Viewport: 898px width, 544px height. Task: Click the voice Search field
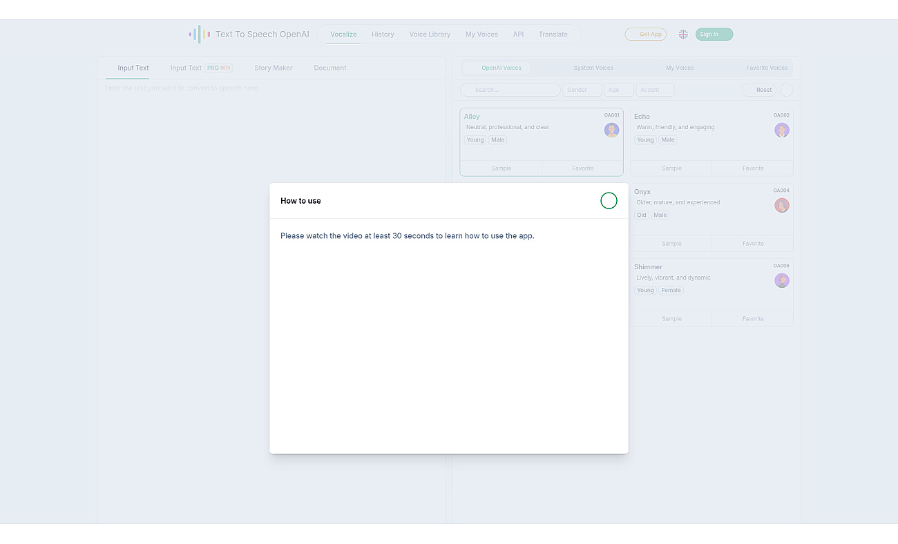coord(510,90)
